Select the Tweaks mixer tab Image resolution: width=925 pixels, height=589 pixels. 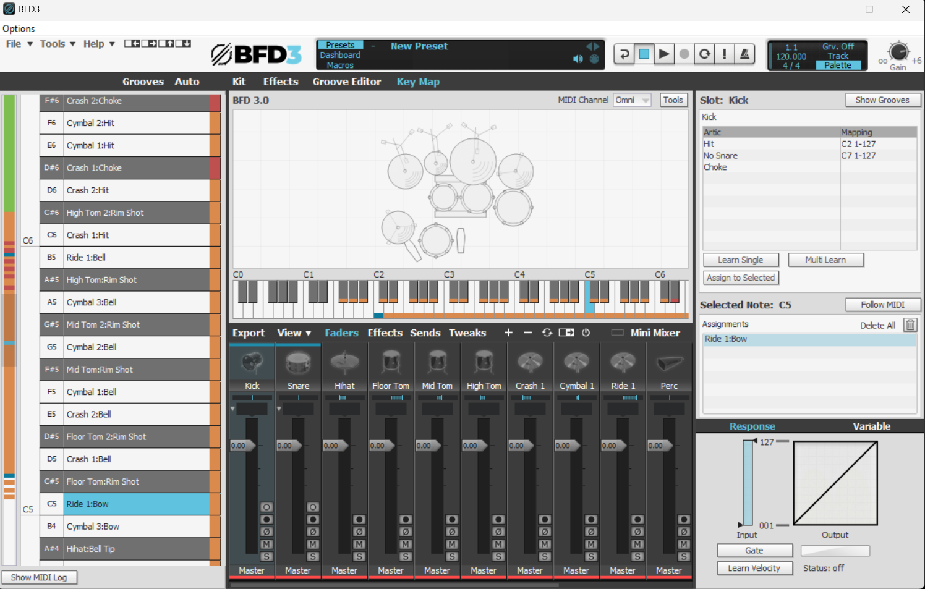click(x=467, y=333)
